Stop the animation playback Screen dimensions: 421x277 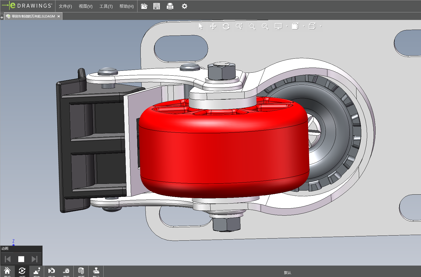coord(21,259)
